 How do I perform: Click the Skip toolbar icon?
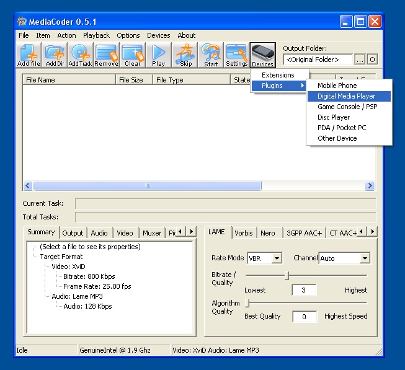185,55
